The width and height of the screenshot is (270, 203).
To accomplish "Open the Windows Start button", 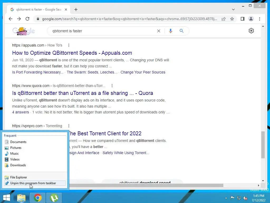I will coord(7,198).
